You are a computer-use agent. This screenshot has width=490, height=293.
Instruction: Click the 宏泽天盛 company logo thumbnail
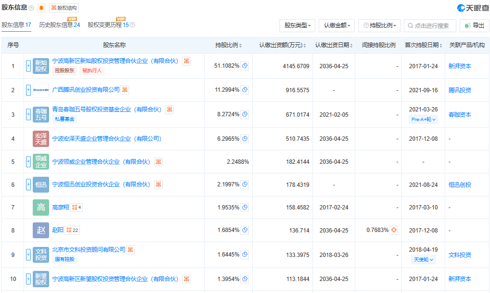coord(41,139)
